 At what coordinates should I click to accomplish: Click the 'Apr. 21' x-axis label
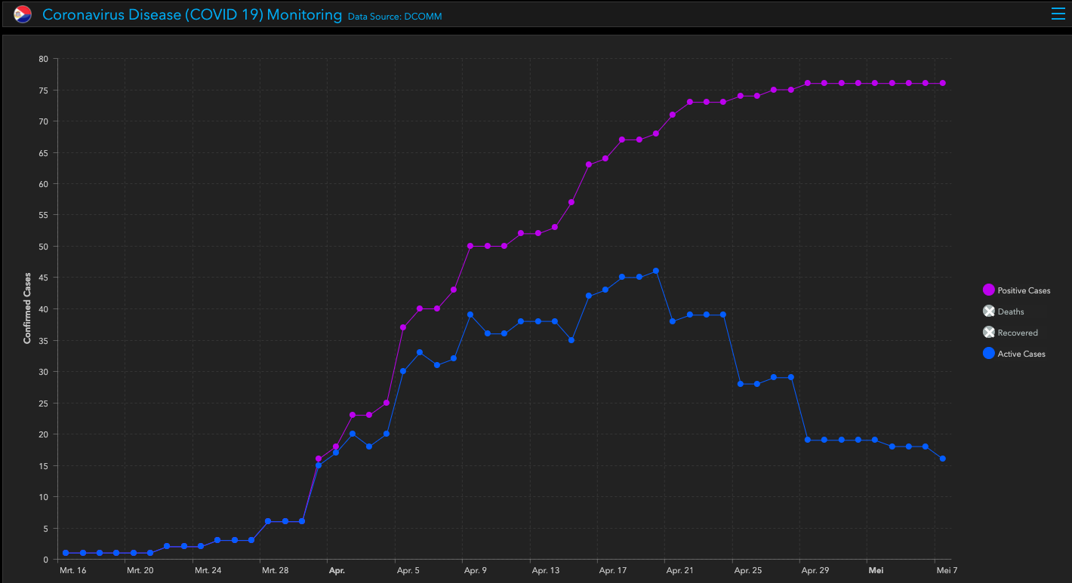click(679, 571)
